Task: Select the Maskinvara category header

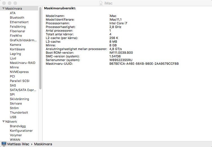Action: pyautogui.click(x=14, y=8)
